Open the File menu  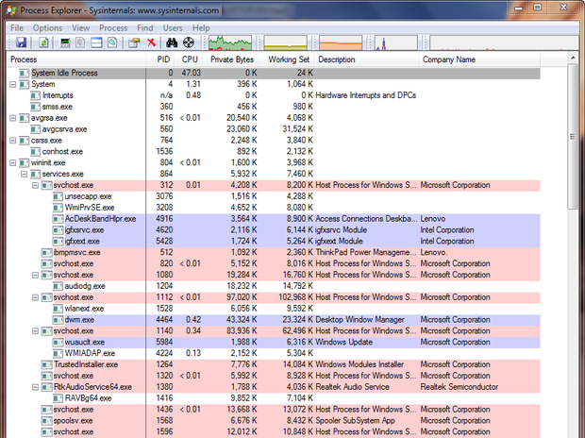pos(17,28)
